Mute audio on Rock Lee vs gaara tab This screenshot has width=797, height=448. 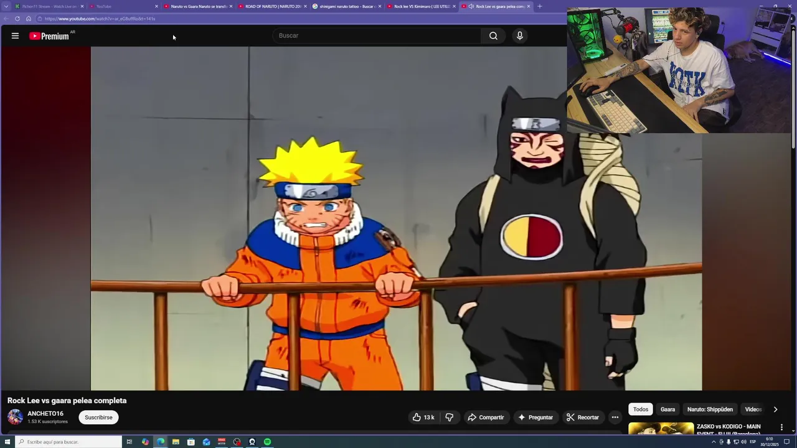(471, 6)
